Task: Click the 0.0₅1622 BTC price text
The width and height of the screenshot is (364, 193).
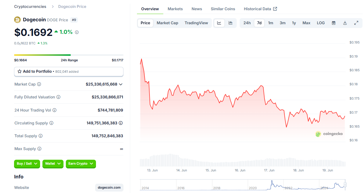Action: [25, 43]
